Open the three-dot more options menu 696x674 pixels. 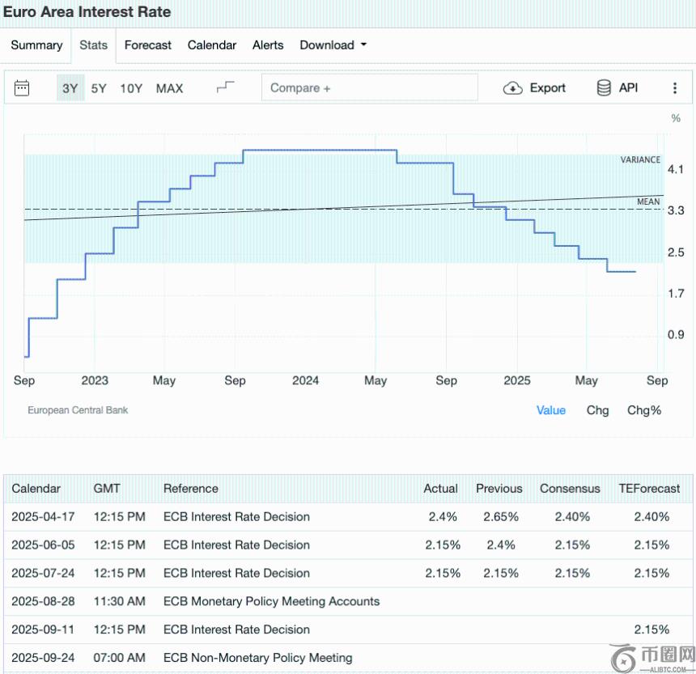click(675, 88)
